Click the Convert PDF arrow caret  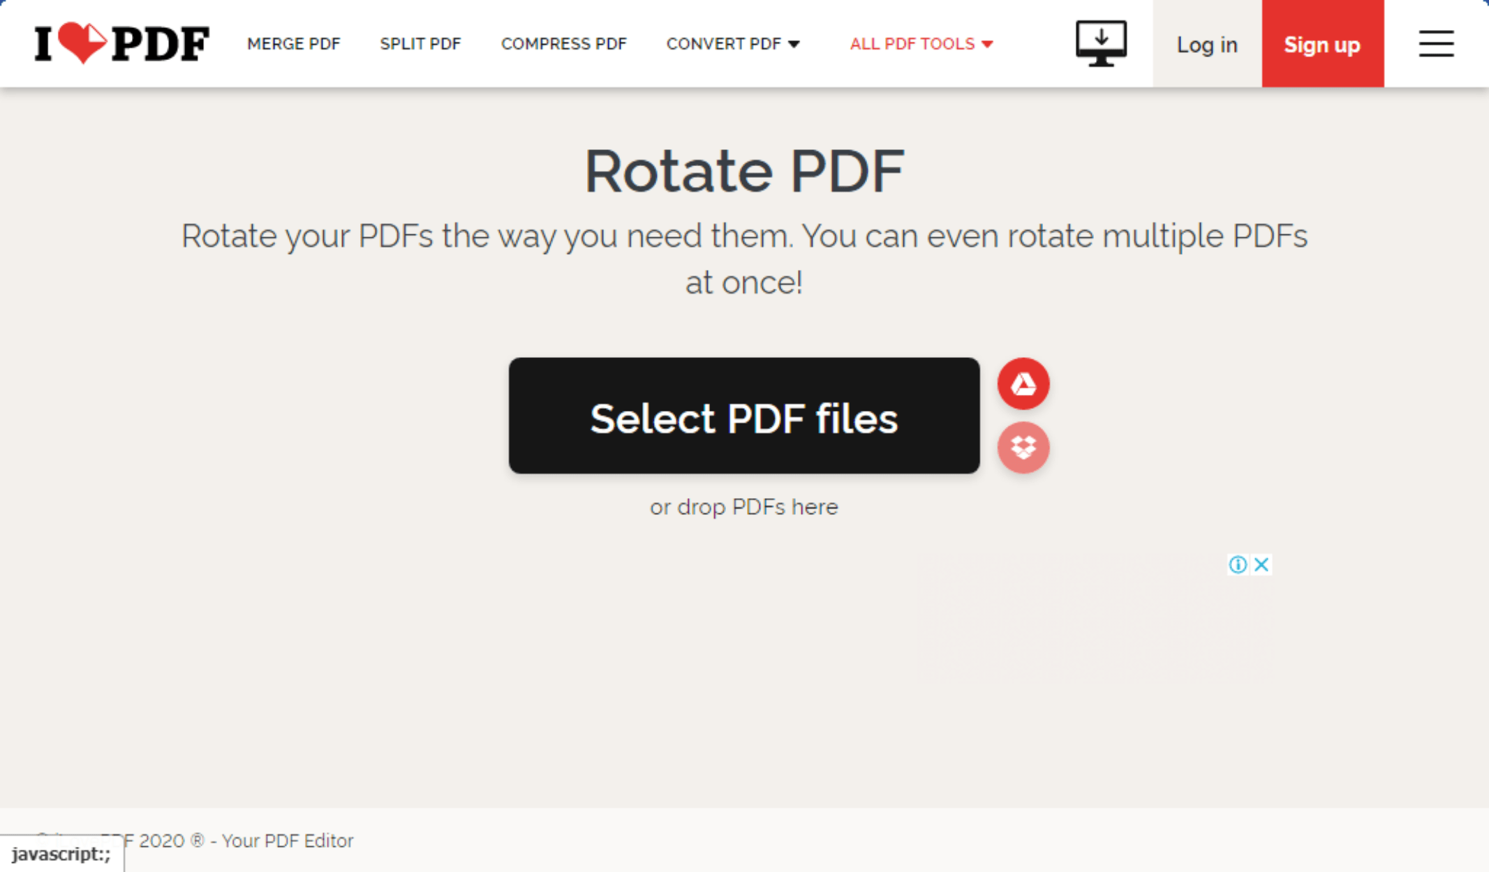794,45
